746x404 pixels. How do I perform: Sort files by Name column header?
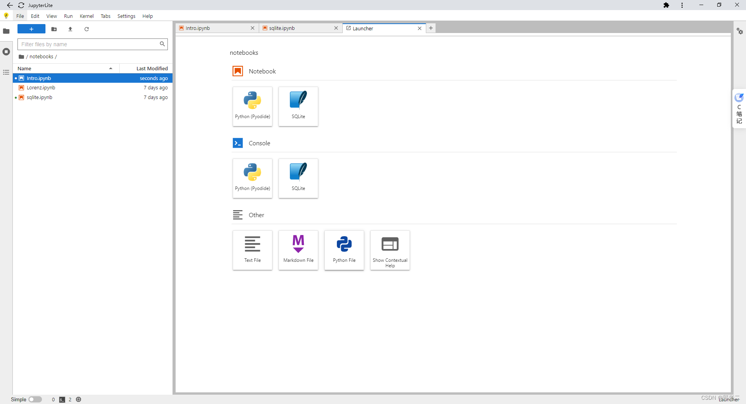[x=66, y=68]
